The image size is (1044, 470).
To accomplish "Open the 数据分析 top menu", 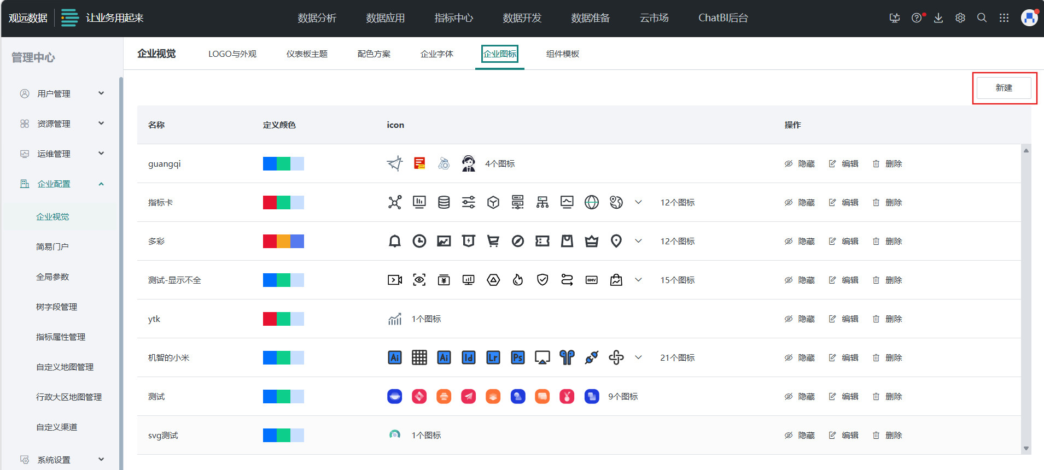I will click(317, 18).
